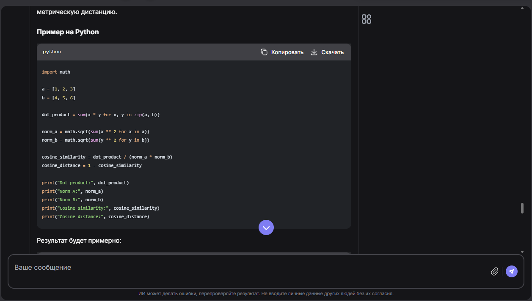Click the vertical scrollbar thumb on the right
The image size is (532, 301).
[522, 208]
